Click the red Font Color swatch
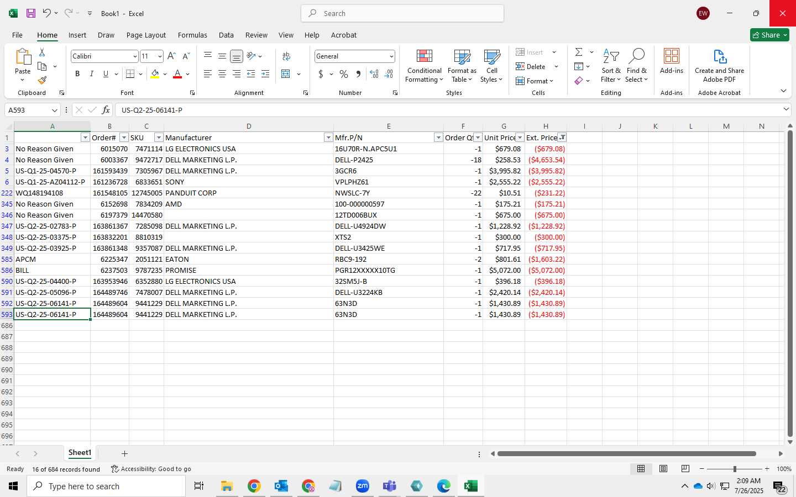Viewport: 796px width, 497px height. [x=177, y=74]
